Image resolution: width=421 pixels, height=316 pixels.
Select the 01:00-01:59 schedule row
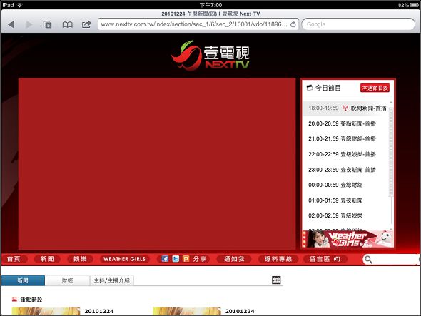[346, 200]
